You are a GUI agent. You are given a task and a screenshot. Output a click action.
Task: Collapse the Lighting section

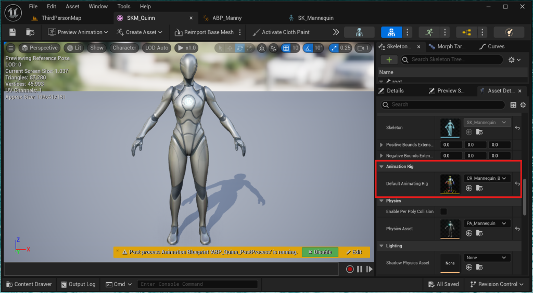click(x=382, y=246)
